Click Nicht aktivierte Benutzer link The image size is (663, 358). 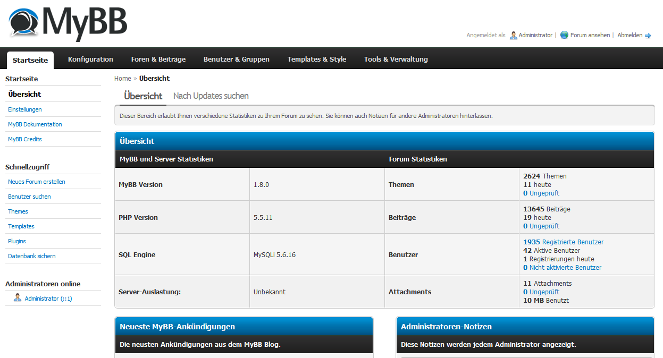[x=563, y=268]
